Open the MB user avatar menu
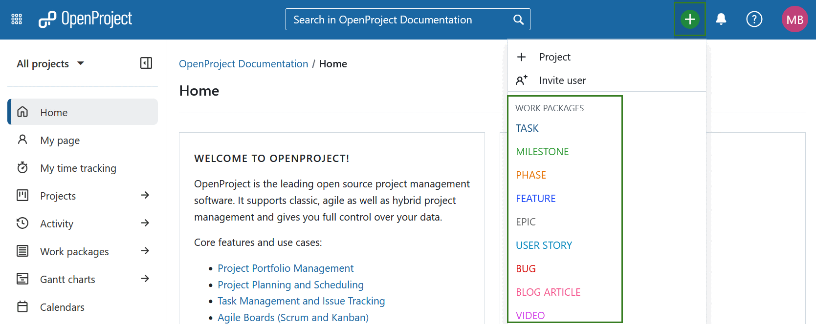 point(794,20)
